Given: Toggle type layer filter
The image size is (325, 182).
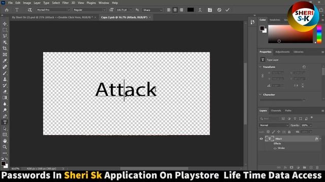Looking at the screenshot, I should click(295, 119).
